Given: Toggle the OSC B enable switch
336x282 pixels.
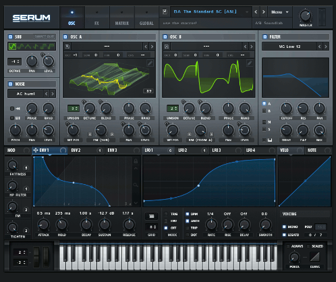Looking at the screenshot, I should point(165,36).
